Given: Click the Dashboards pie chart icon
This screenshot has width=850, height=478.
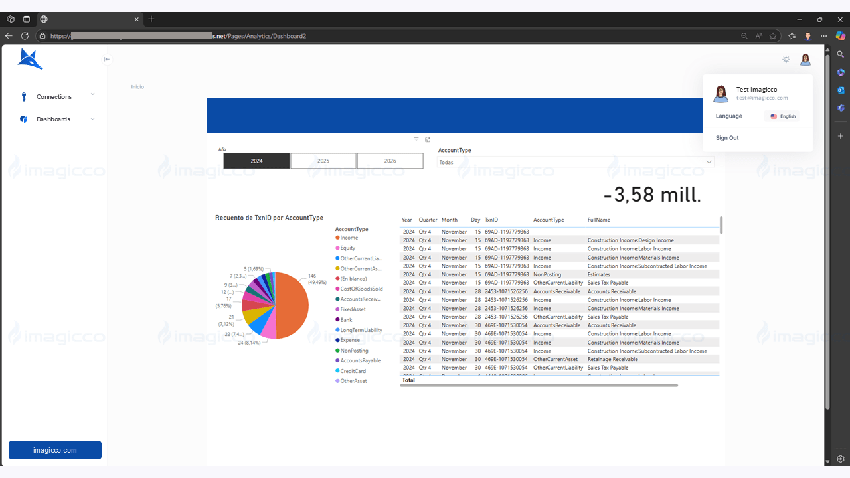Looking at the screenshot, I should 24,119.
